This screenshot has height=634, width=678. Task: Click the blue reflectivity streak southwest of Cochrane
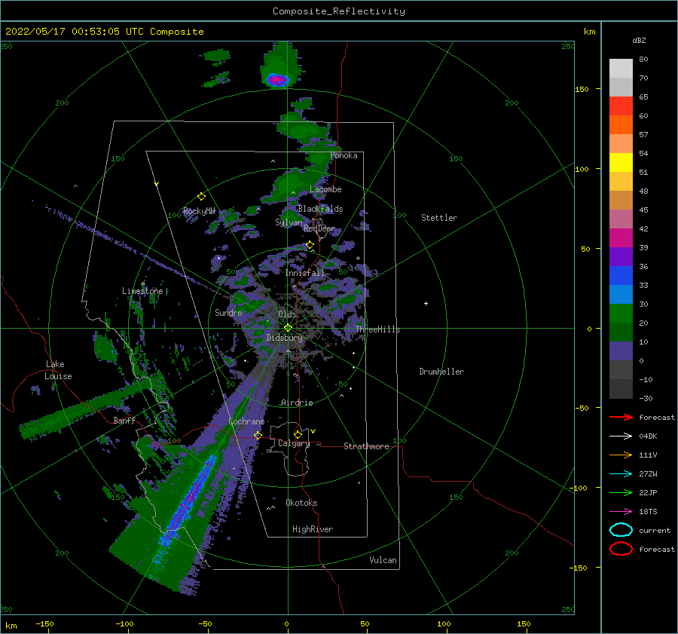tap(189, 502)
